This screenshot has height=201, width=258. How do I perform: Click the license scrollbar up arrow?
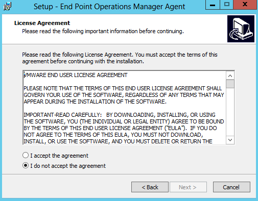coord(230,76)
